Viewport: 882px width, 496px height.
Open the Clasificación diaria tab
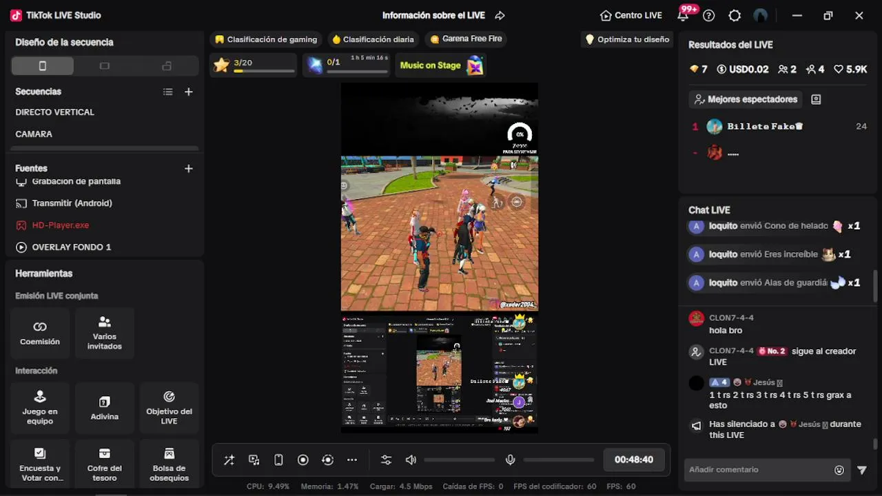click(373, 39)
